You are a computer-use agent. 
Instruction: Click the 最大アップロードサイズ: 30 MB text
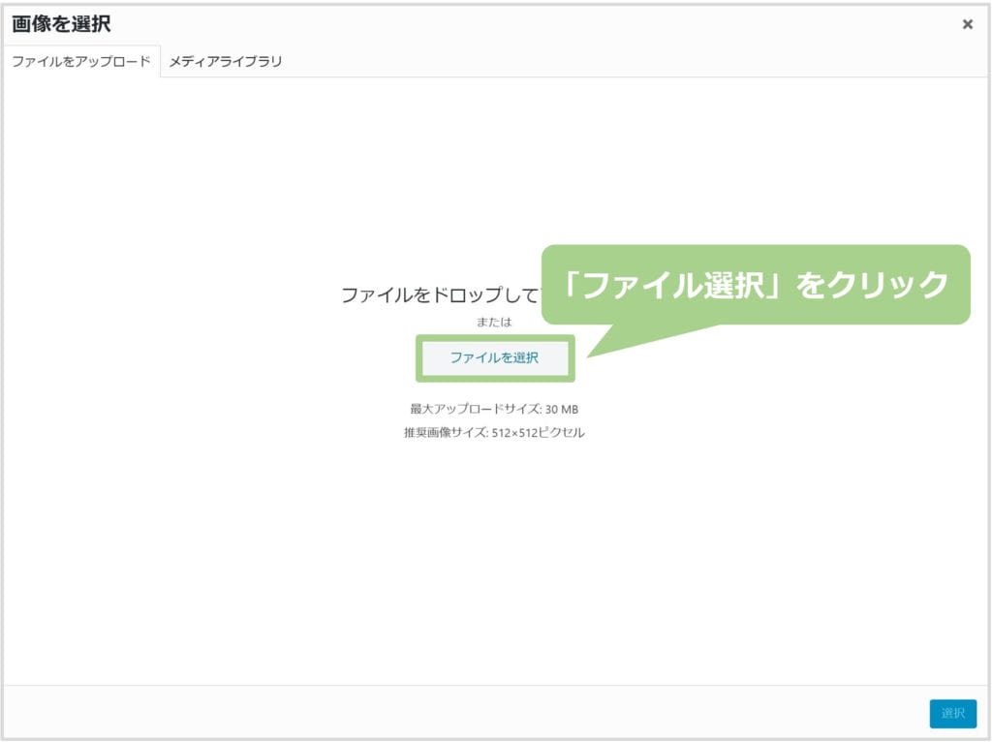(494, 409)
